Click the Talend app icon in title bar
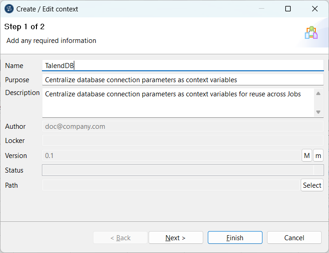This screenshot has height=253, width=329. [9, 9]
